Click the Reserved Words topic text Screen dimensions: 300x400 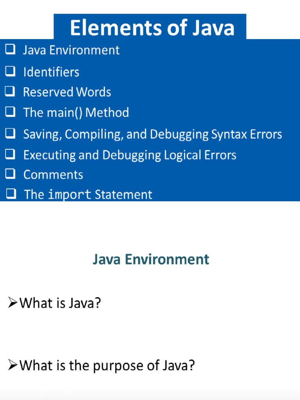click(67, 92)
